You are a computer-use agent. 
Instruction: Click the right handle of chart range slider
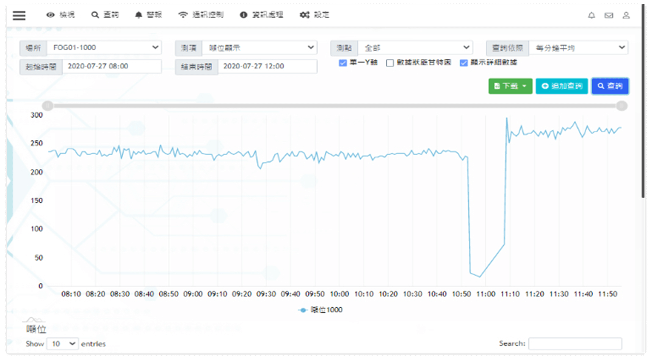tap(622, 106)
